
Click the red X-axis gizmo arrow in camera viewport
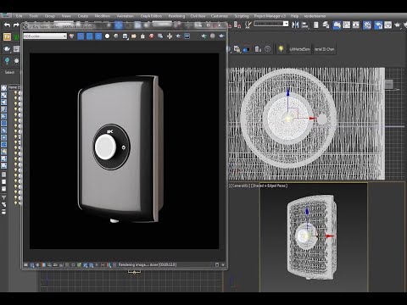pos(330,236)
